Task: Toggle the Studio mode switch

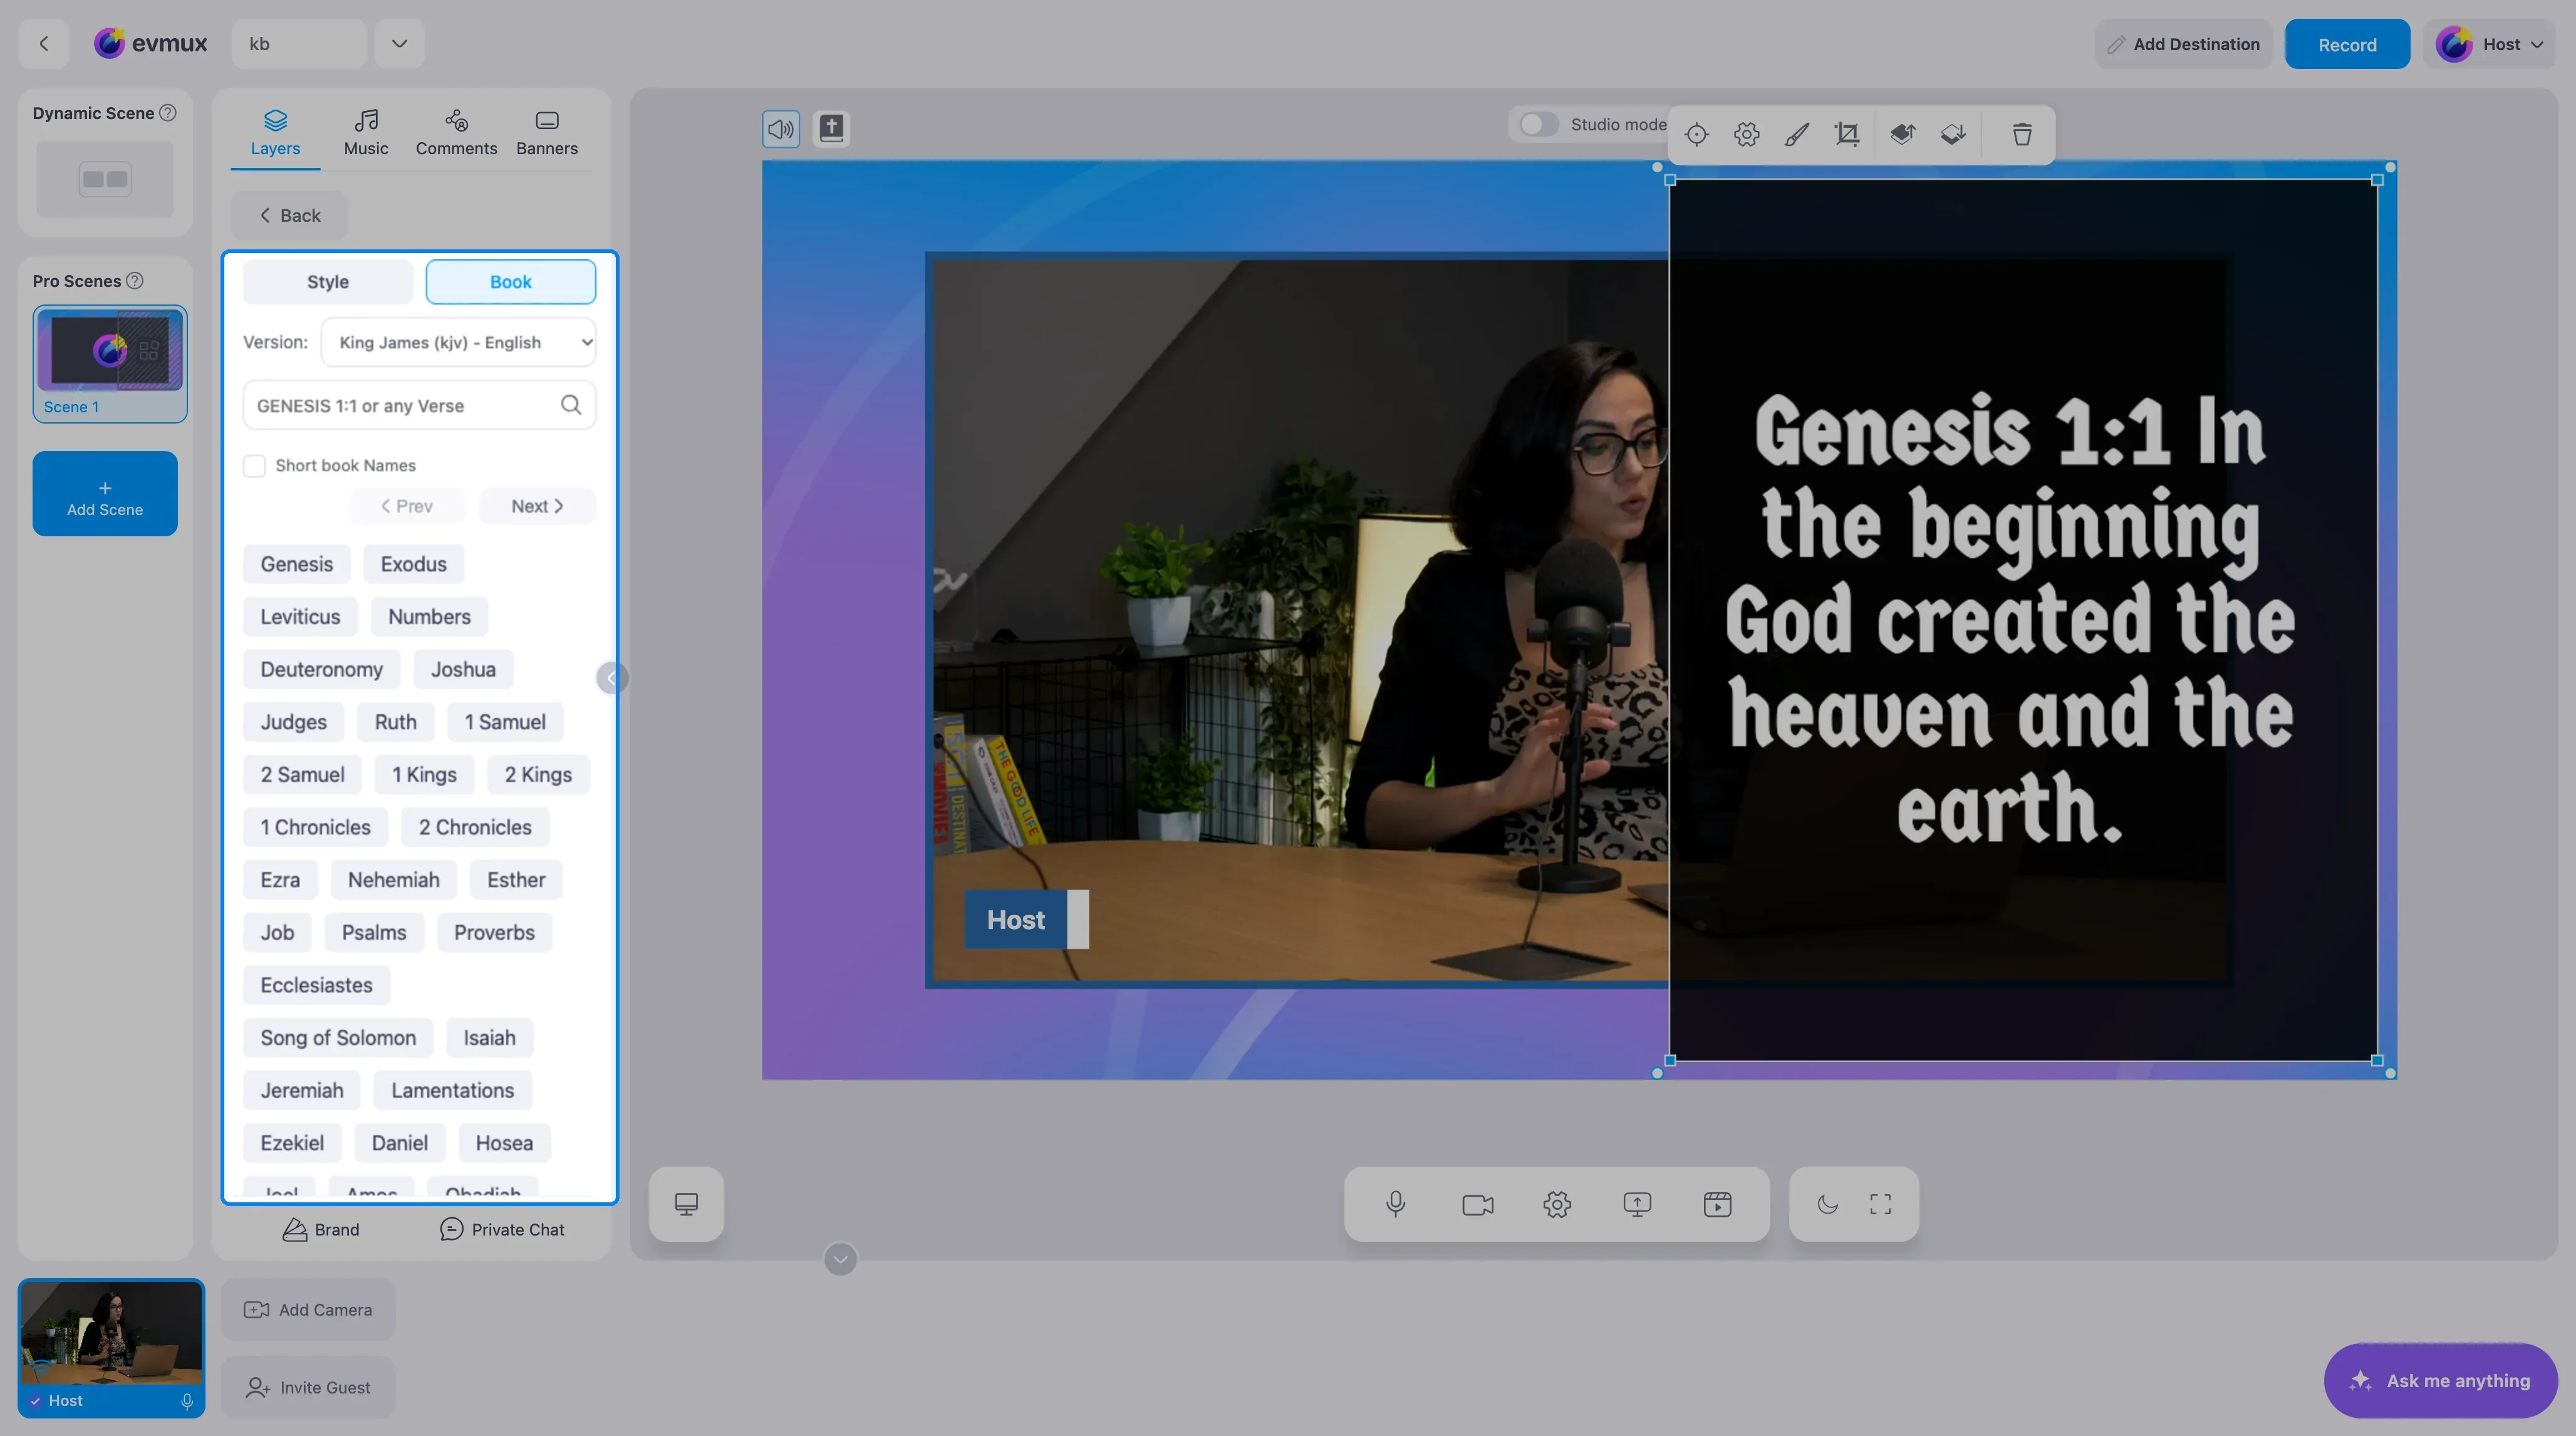Action: point(1538,124)
